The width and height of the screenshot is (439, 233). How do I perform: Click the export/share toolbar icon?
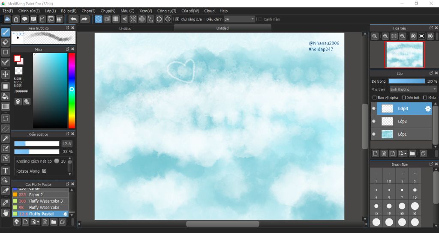click(x=16, y=19)
